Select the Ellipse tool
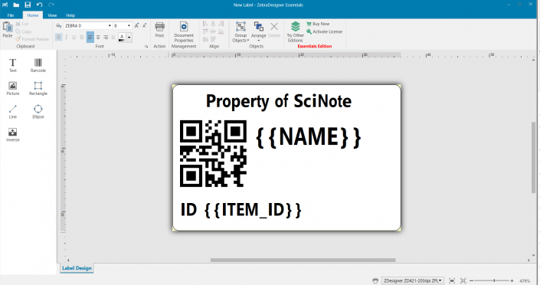Screen dimensions: 540x285 [x=38, y=111]
